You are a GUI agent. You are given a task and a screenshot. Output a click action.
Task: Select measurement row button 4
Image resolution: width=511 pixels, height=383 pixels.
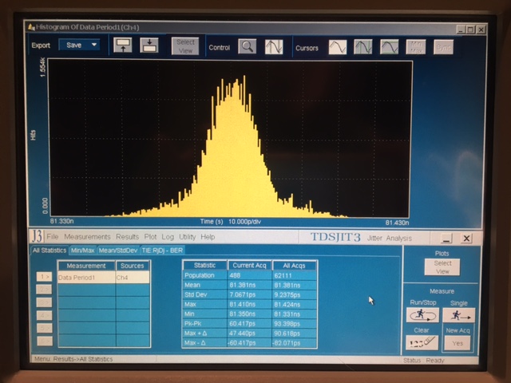[44, 315]
